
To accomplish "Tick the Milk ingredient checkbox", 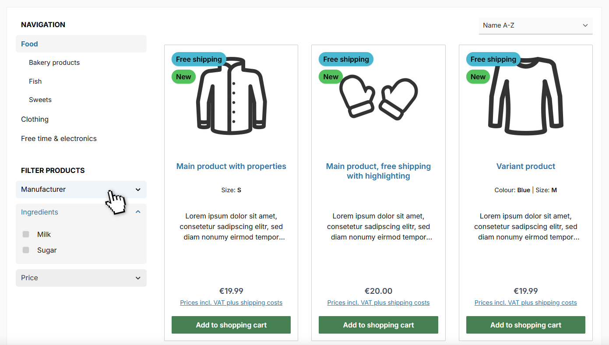I will 26,235.
